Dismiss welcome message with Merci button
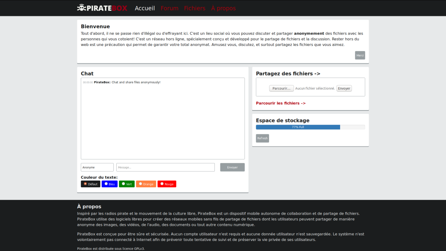This screenshot has height=251, width=446. [x=360, y=55]
